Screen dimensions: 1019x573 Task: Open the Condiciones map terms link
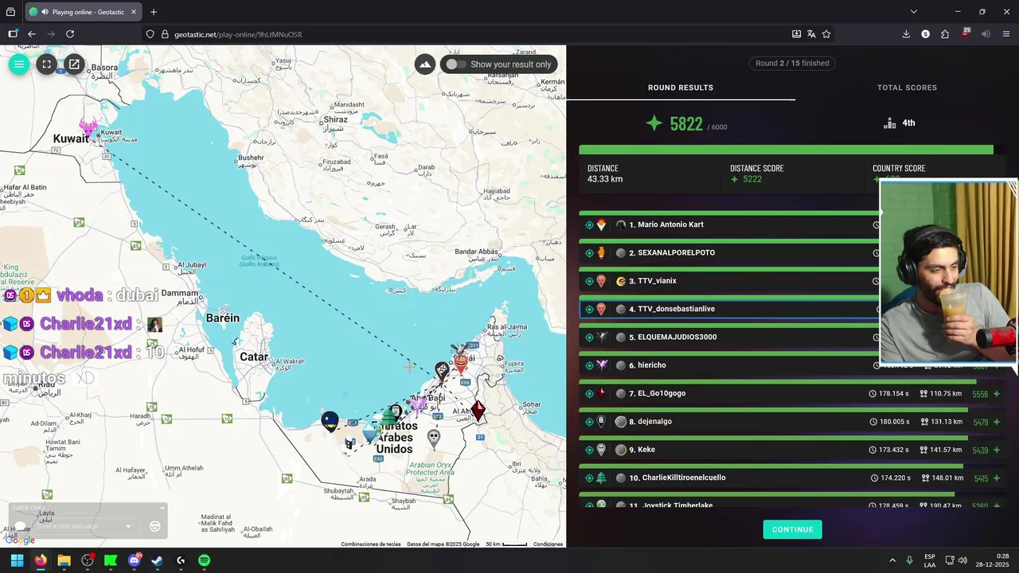point(549,544)
